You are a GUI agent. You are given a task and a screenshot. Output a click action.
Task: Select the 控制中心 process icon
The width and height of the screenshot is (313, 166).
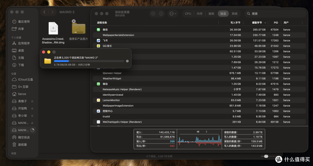click(99, 111)
